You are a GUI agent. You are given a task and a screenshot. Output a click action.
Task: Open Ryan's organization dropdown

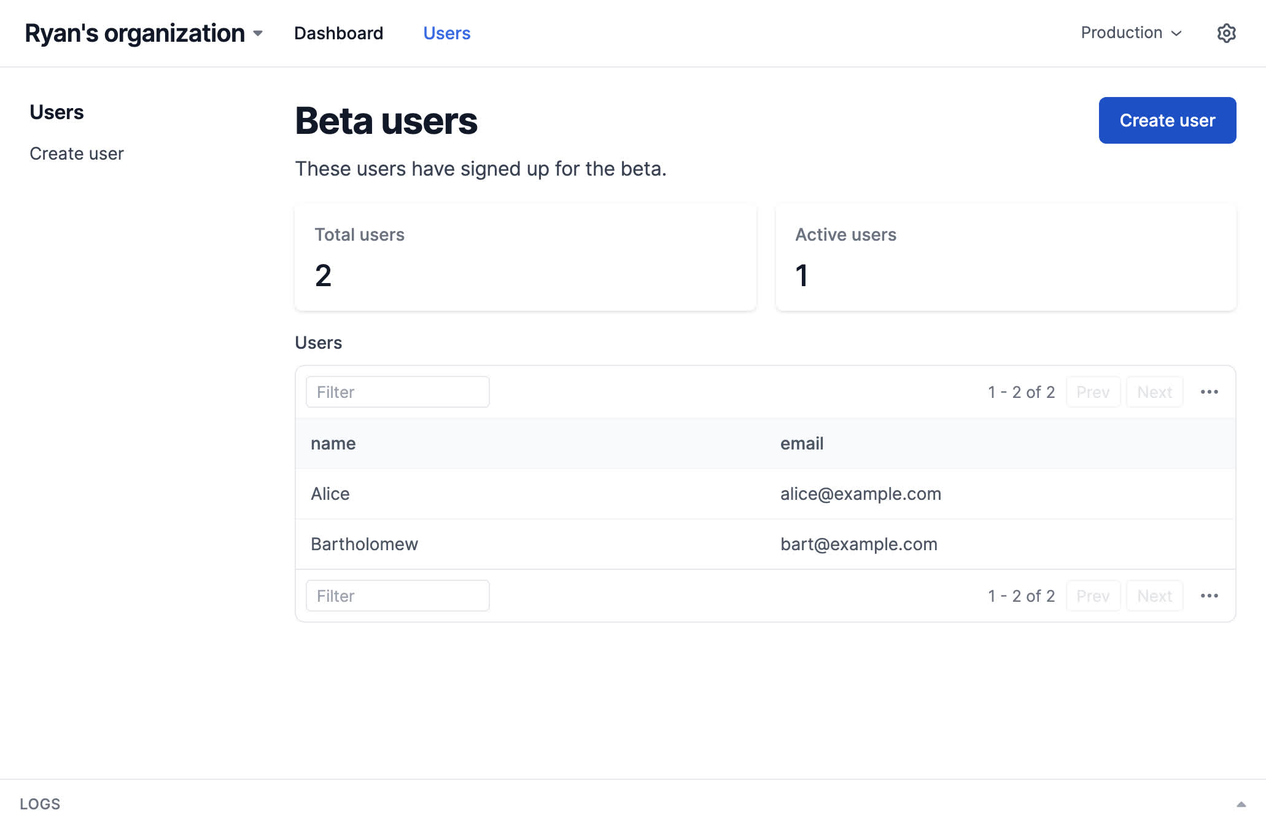(x=144, y=33)
